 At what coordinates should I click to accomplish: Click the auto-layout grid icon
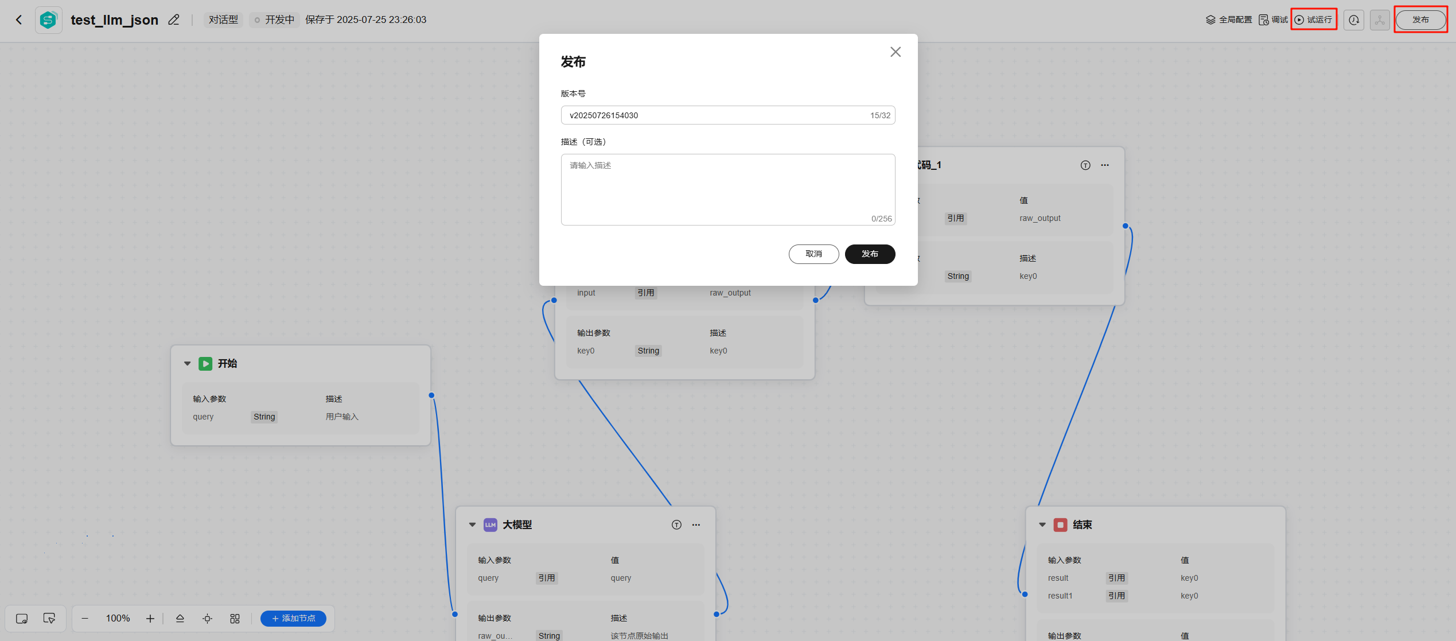(x=235, y=619)
